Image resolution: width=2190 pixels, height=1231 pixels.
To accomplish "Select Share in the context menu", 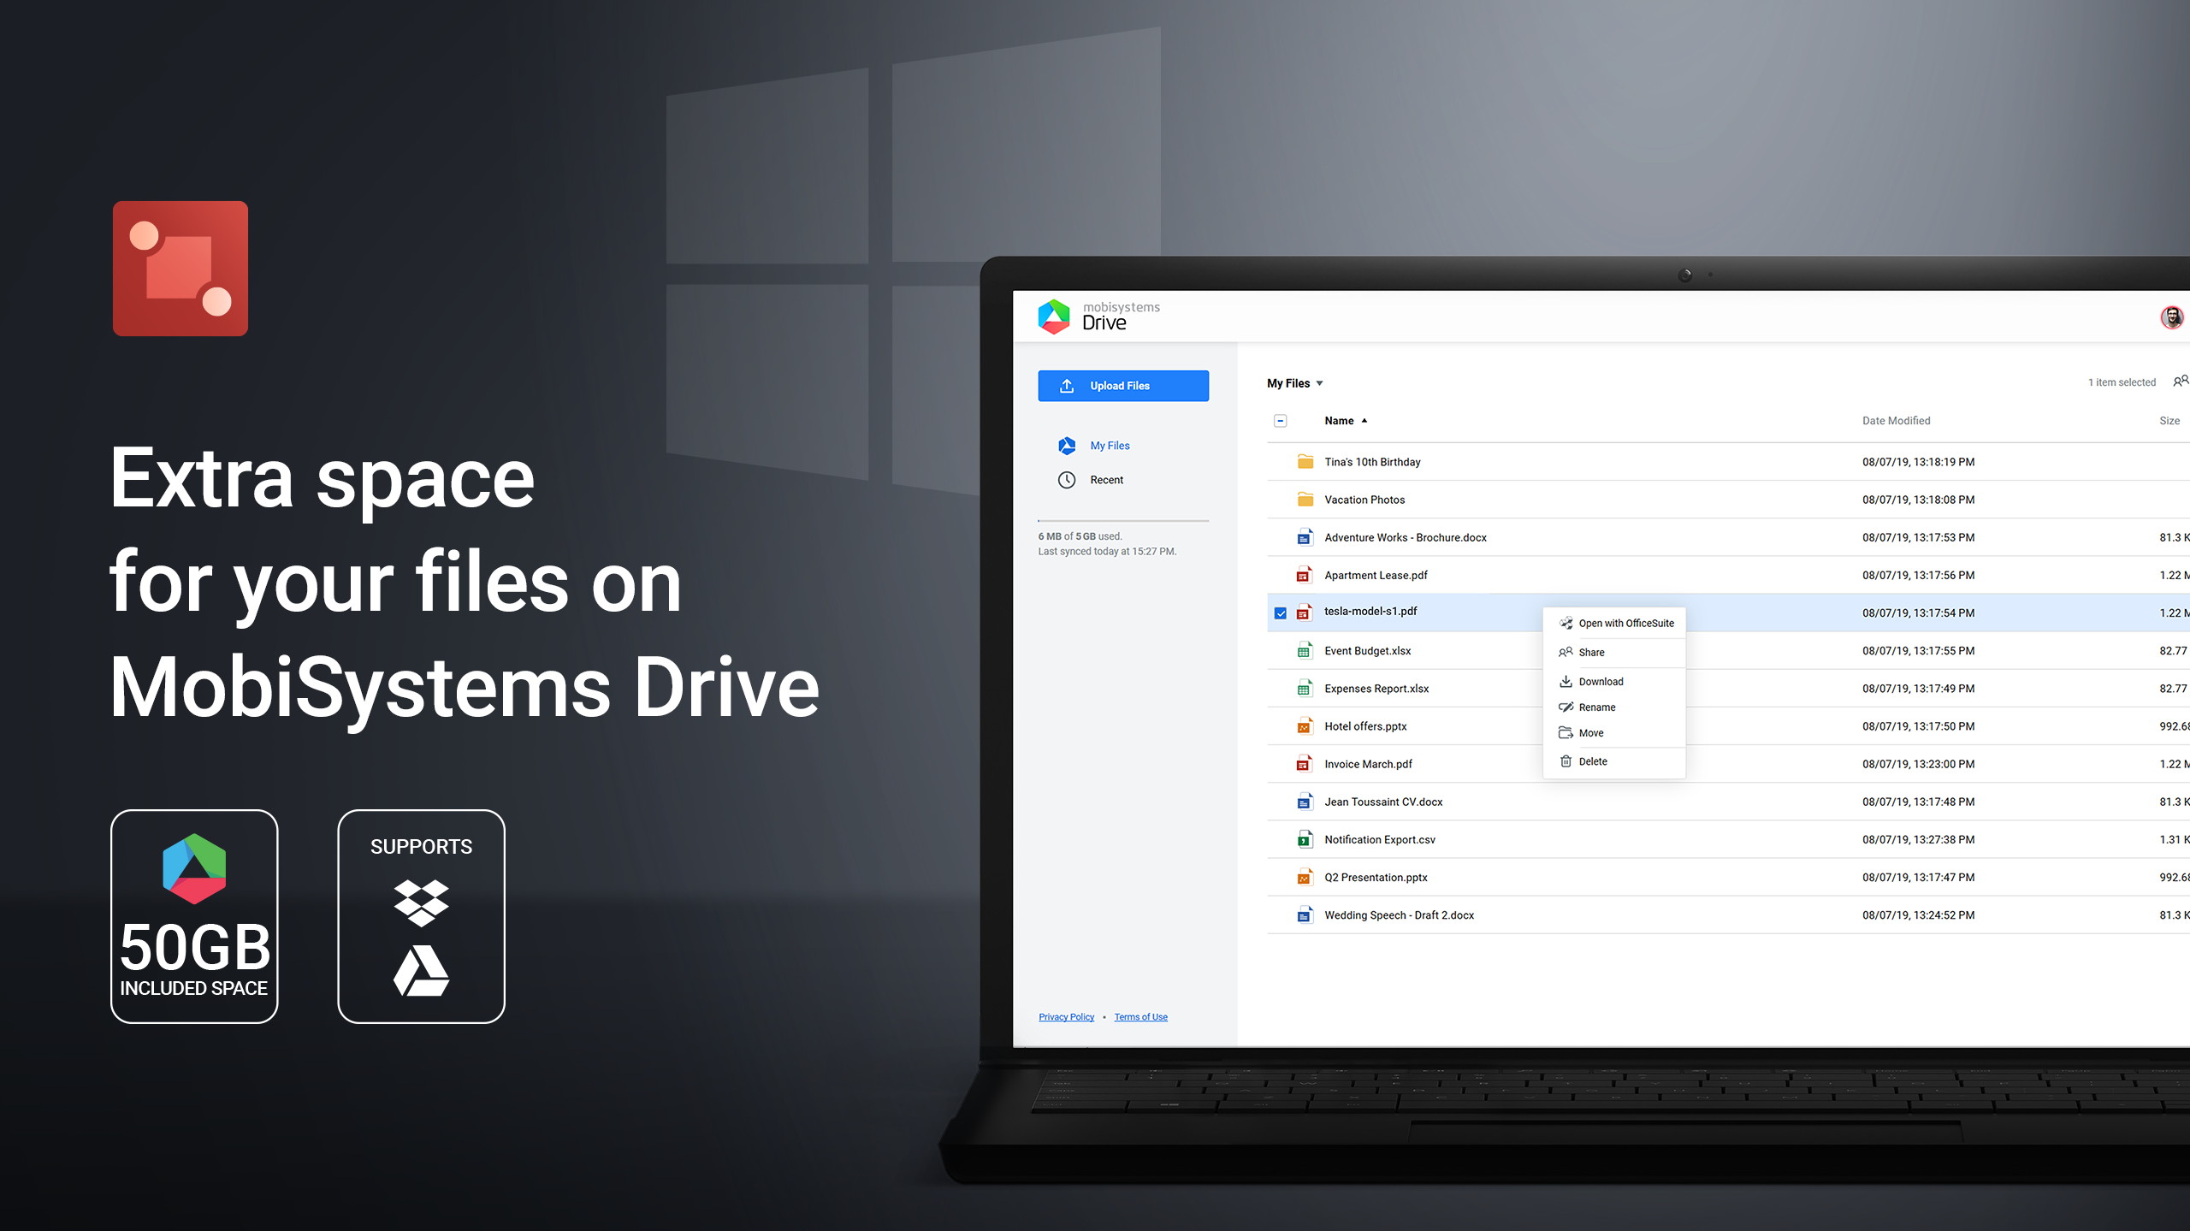I will (x=1615, y=653).
